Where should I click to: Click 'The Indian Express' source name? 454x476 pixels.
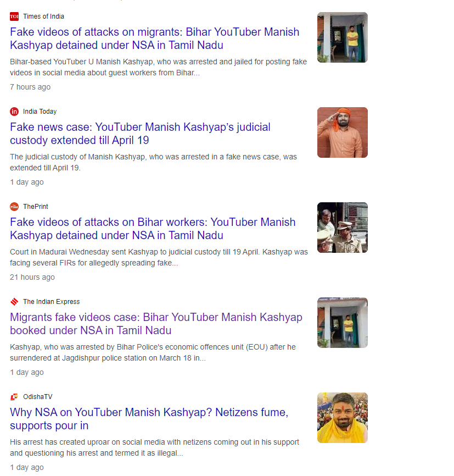coord(51,301)
